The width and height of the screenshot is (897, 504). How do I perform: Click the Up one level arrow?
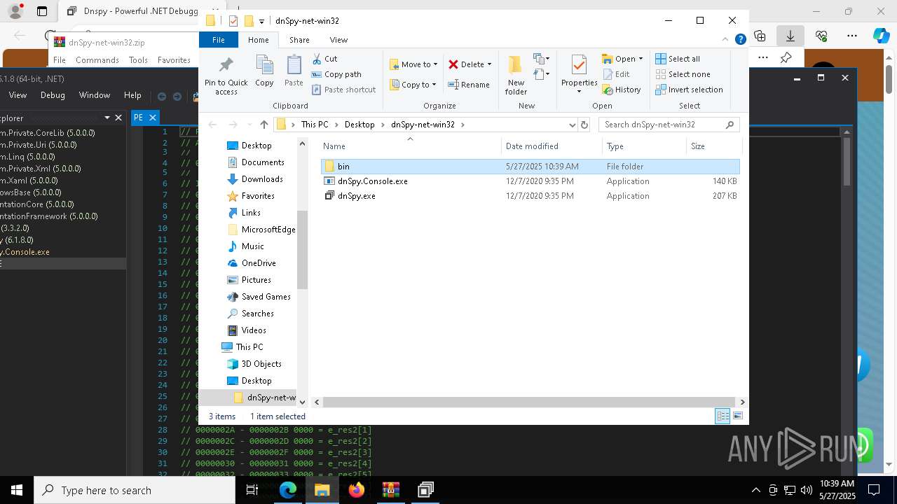(263, 125)
